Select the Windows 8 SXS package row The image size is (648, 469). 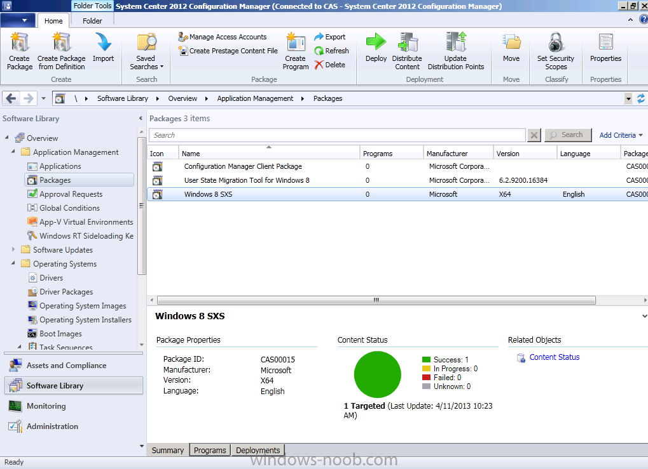click(397, 194)
